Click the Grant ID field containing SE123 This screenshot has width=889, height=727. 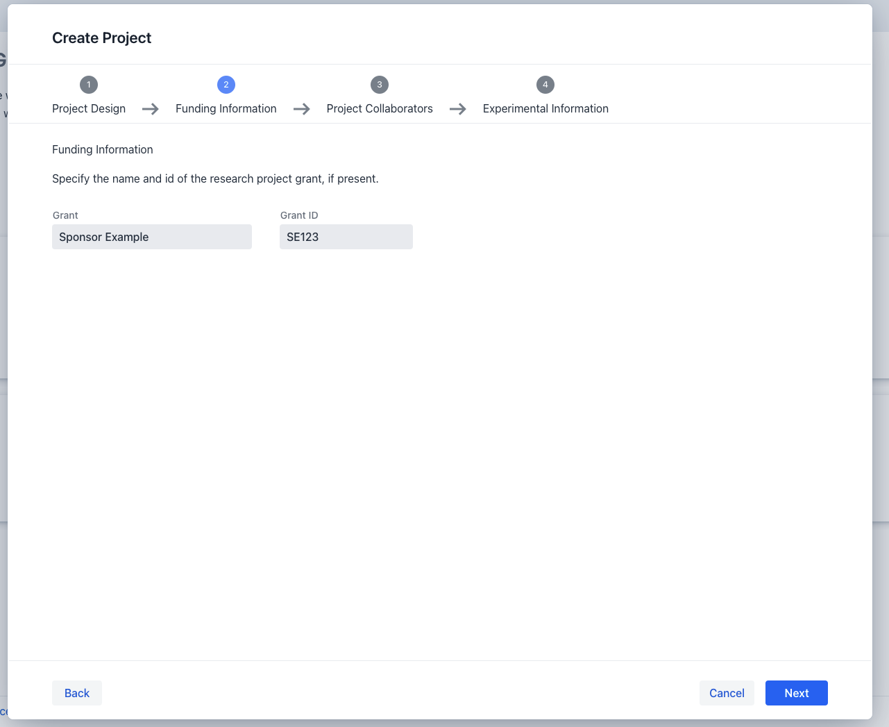pyautogui.click(x=346, y=237)
